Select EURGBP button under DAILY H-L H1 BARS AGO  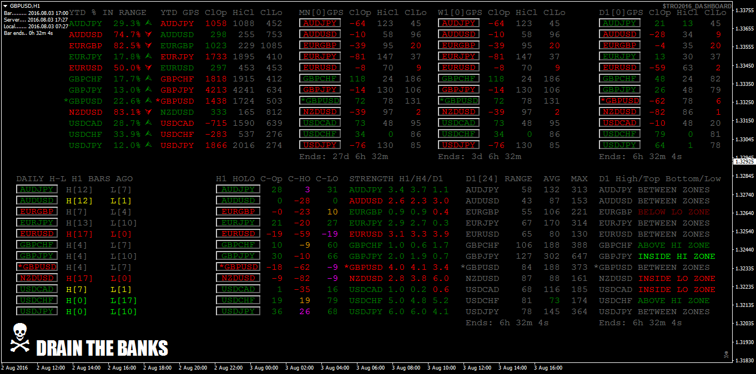(37, 212)
